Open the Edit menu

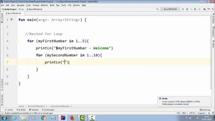click(x=7, y=5)
